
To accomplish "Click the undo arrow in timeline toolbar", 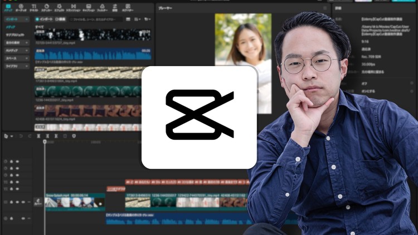I will click(21, 136).
